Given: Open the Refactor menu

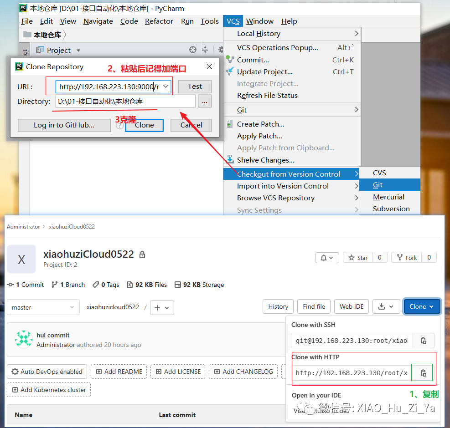Looking at the screenshot, I should point(159,21).
